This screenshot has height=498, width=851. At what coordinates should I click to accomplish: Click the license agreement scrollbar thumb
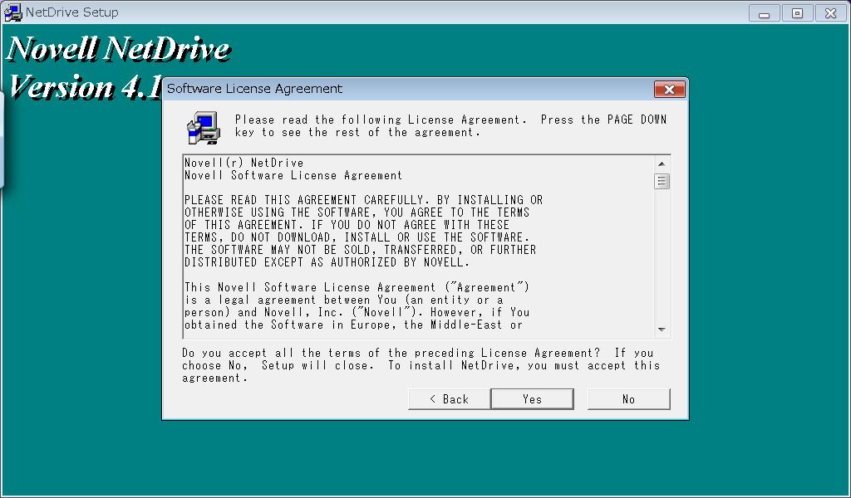[662, 181]
